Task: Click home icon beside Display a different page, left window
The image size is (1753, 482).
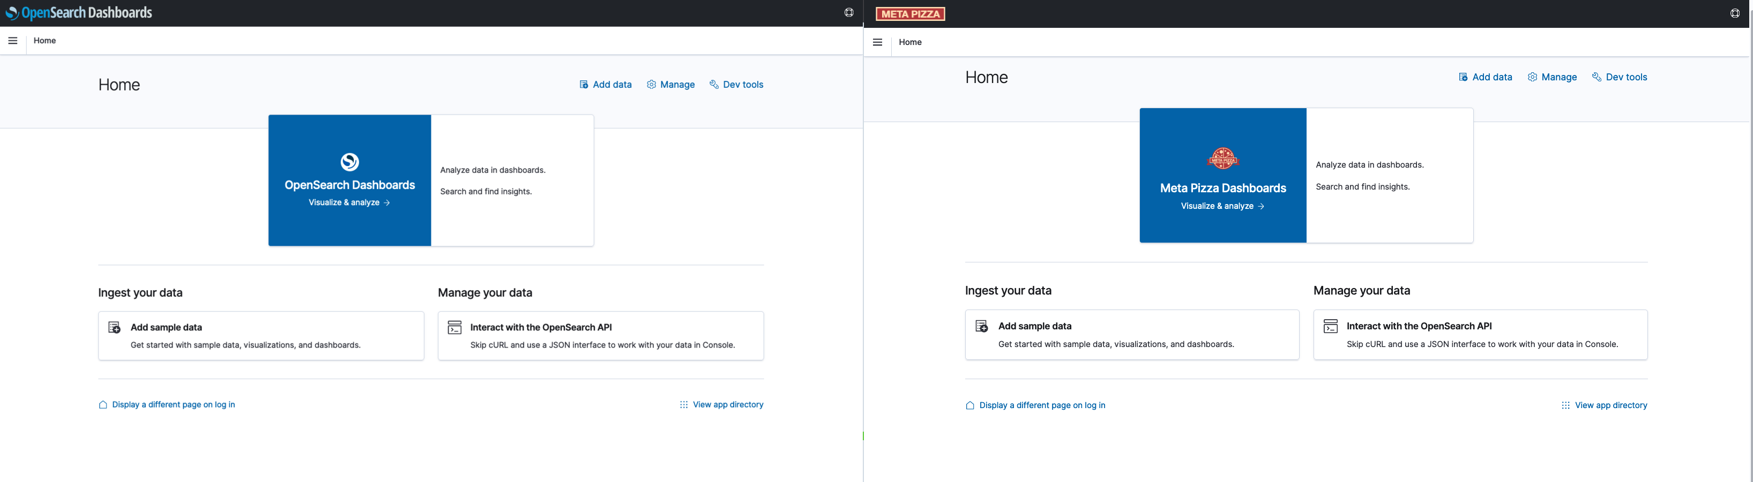Action: (x=103, y=404)
